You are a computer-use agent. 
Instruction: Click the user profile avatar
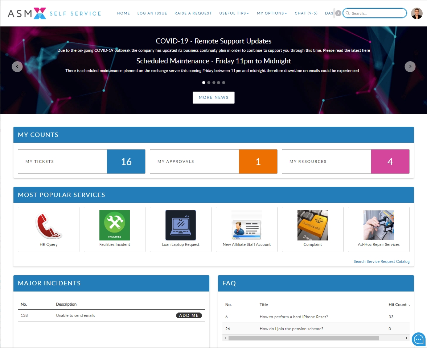pos(417,13)
